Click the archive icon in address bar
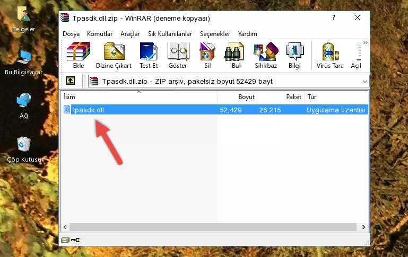 coord(94,81)
